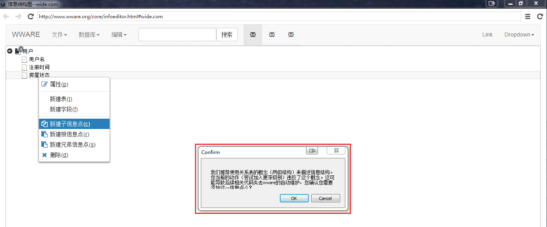Click the 搜索 search button

click(227, 35)
